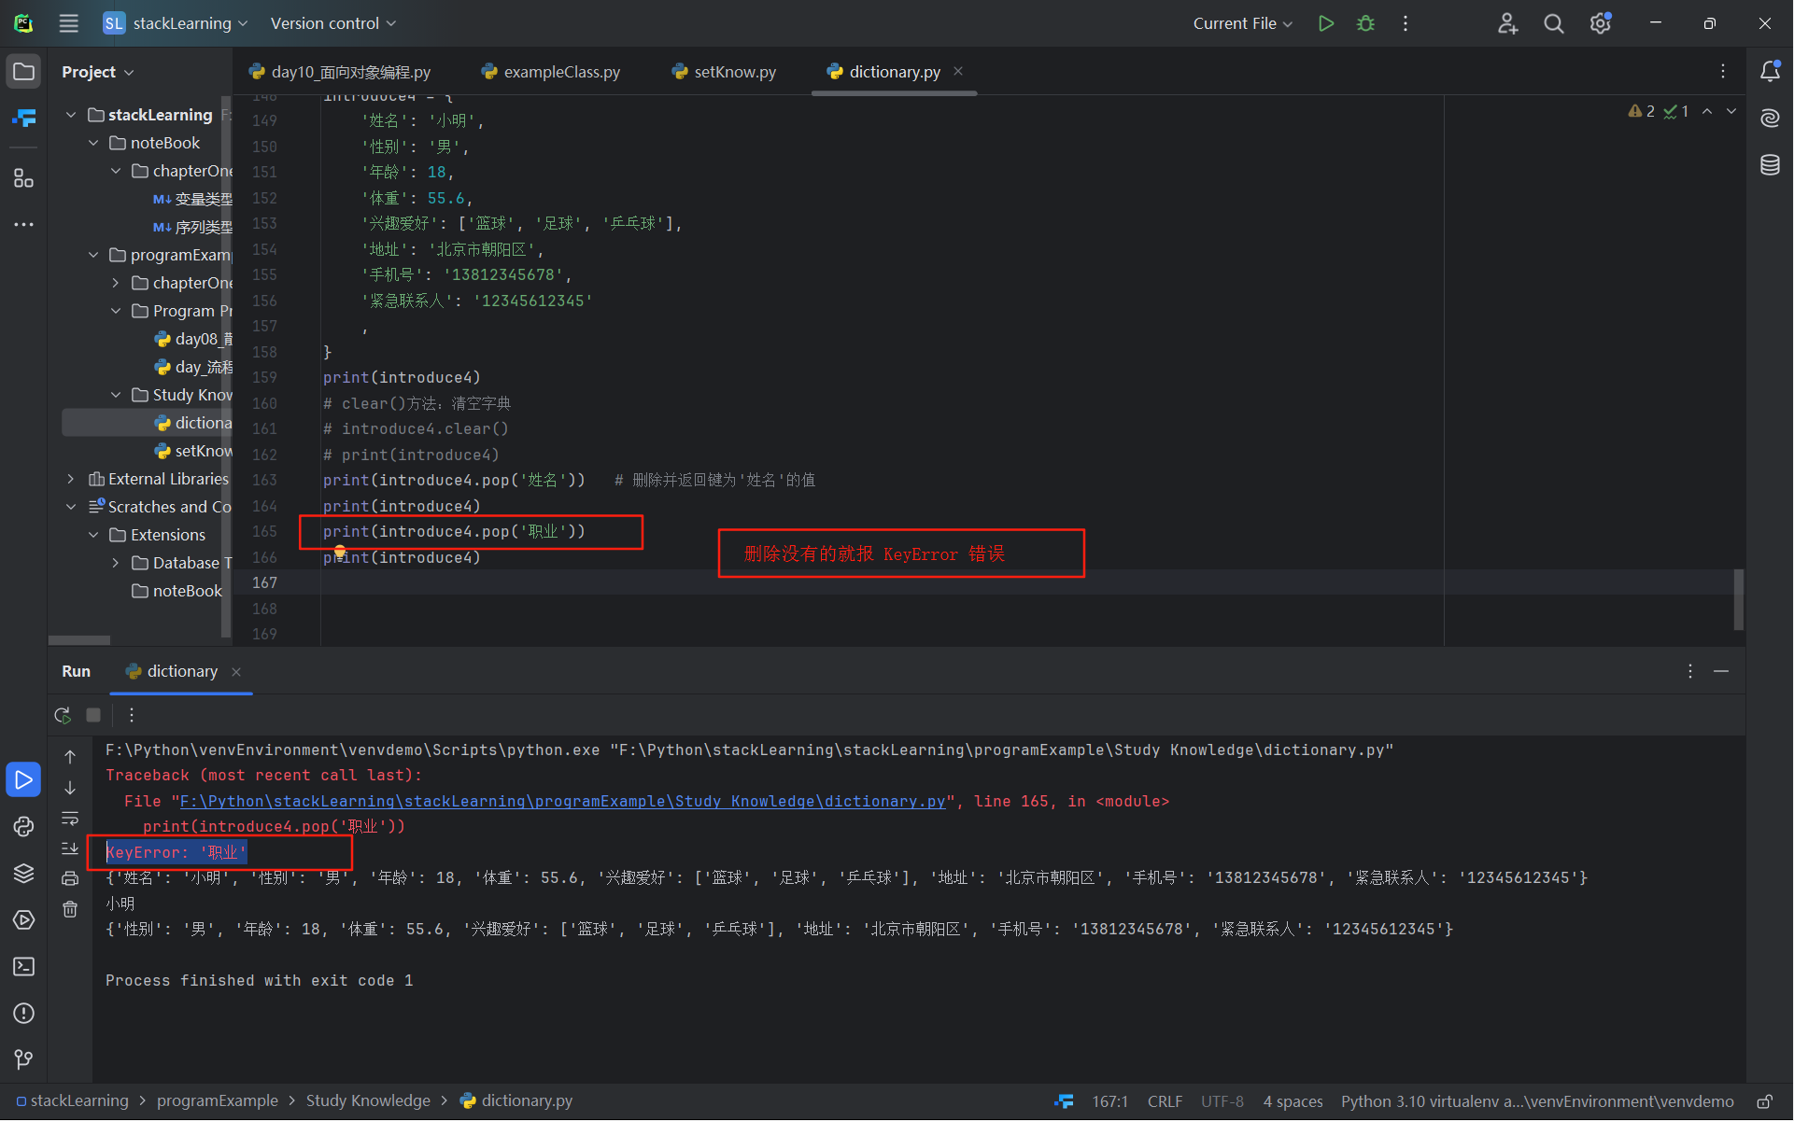Screen dimensions: 1794x1121
Task: Switch to the setKnow.py tab
Action: [734, 72]
